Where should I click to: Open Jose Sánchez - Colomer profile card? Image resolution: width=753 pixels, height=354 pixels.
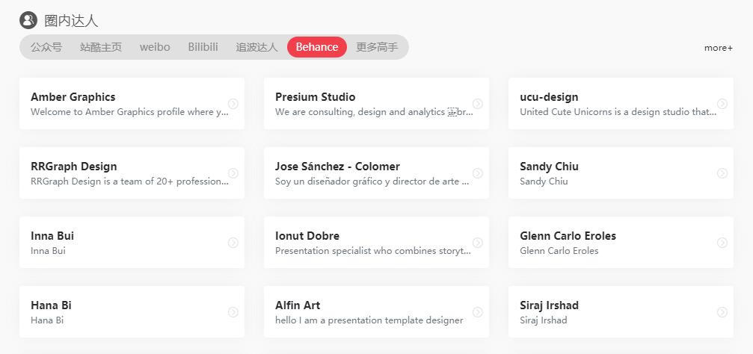[377, 173]
